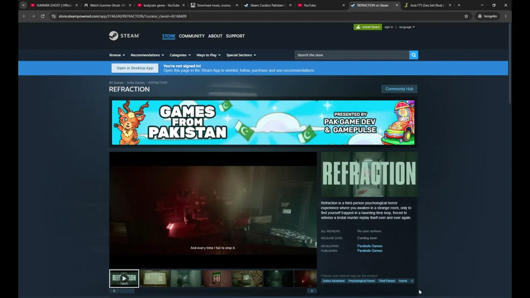Click the browser address bar URL
This screenshot has height=298, width=530.
pos(123,16)
